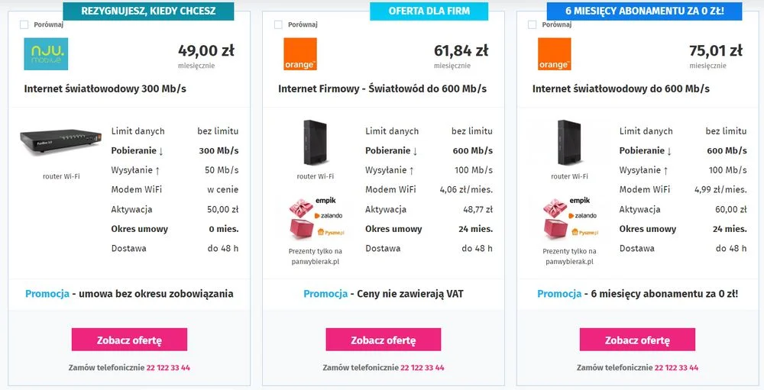The height and width of the screenshot is (390, 764).
Task: Click the router image in 75,01 zł offer
Action: [x=569, y=143]
